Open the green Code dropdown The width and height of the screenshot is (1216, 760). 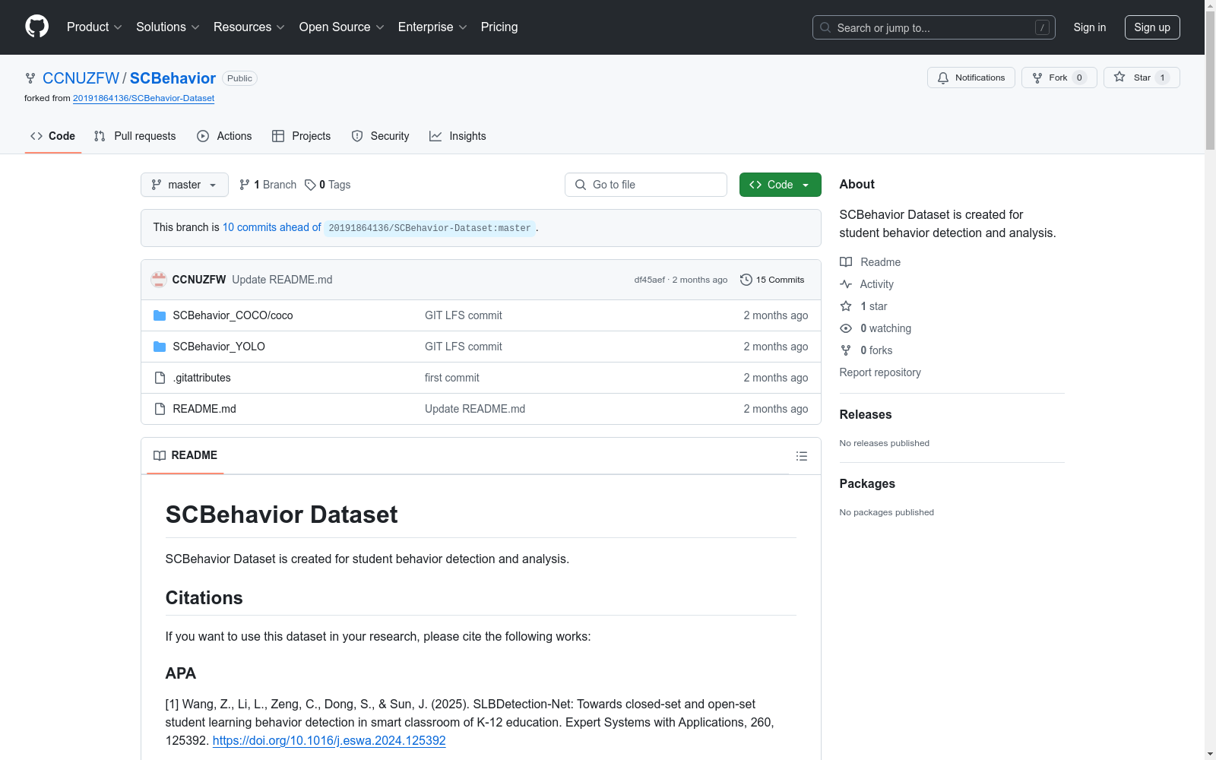780,185
